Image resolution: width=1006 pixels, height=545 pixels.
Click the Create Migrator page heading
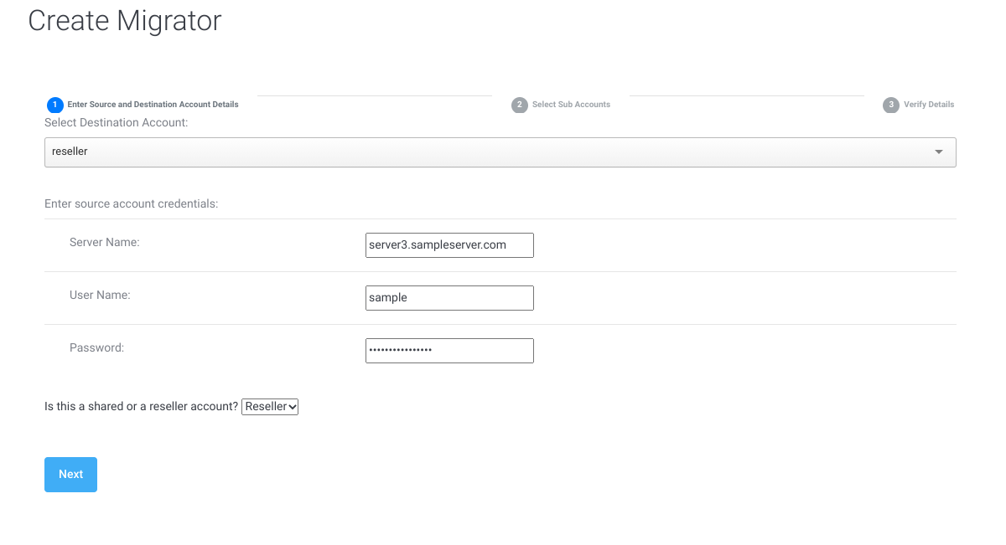click(x=125, y=21)
